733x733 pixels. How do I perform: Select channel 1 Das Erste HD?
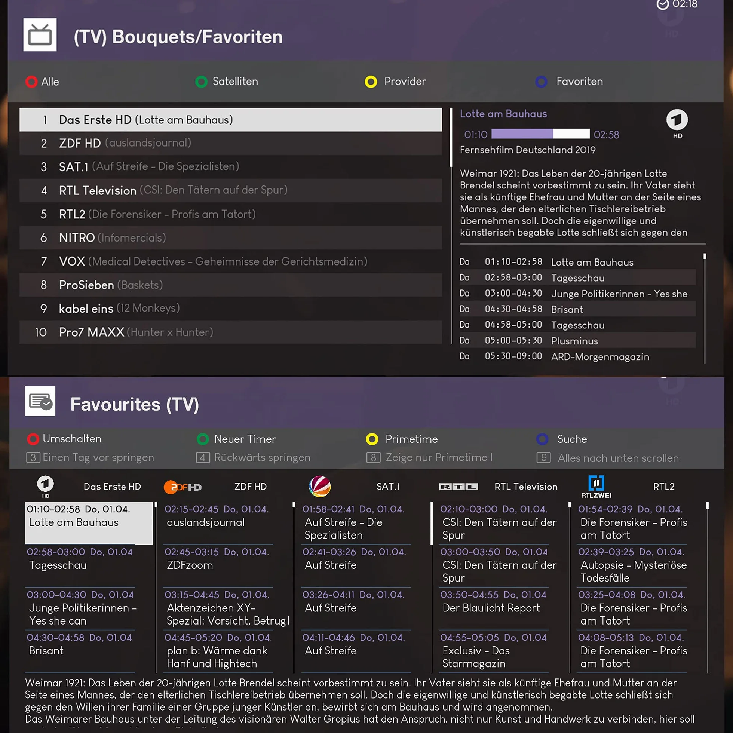pyautogui.click(x=231, y=120)
